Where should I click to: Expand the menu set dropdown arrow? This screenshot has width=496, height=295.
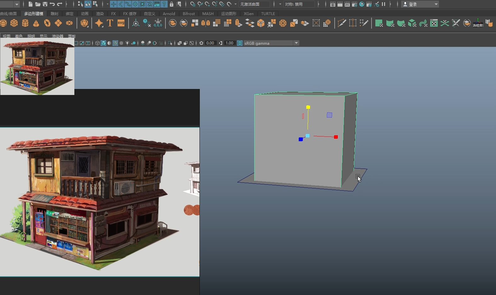(x=17, y=4)
